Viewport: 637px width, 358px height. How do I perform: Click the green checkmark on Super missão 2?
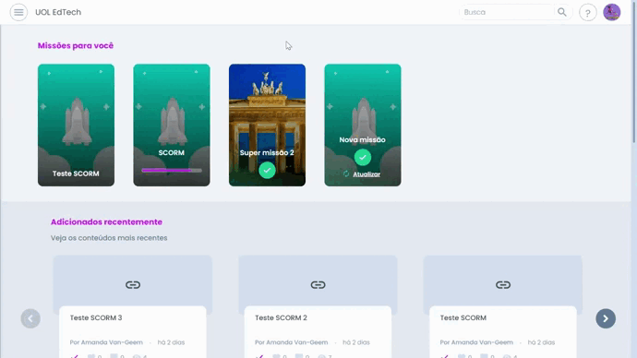267,170
